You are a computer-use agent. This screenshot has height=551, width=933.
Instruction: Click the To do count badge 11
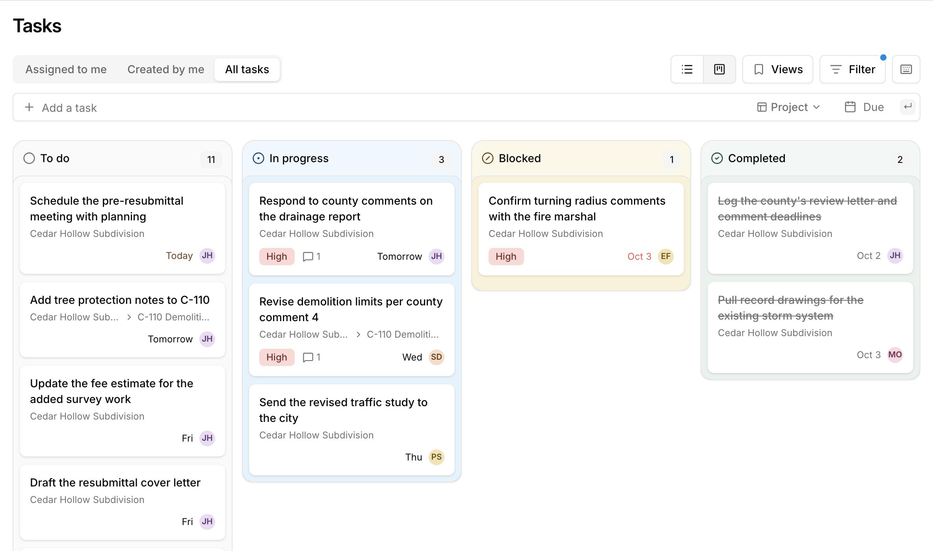[211, 159]
